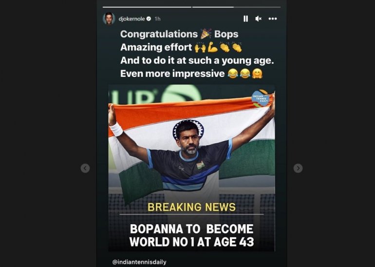Jump to the first story progress segment

click(x=147, y=7)
